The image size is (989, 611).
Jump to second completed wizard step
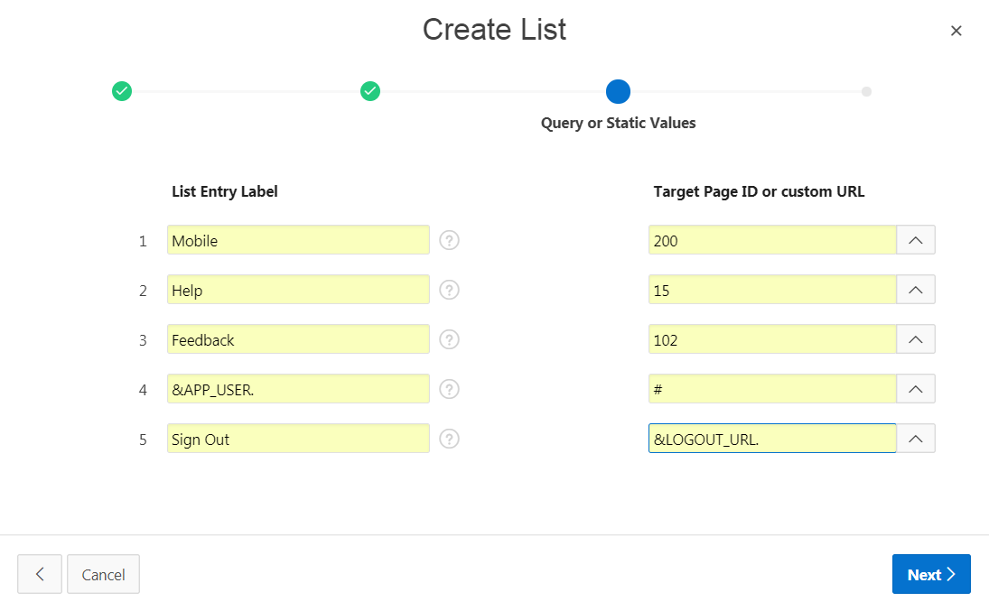click(370, 91)
